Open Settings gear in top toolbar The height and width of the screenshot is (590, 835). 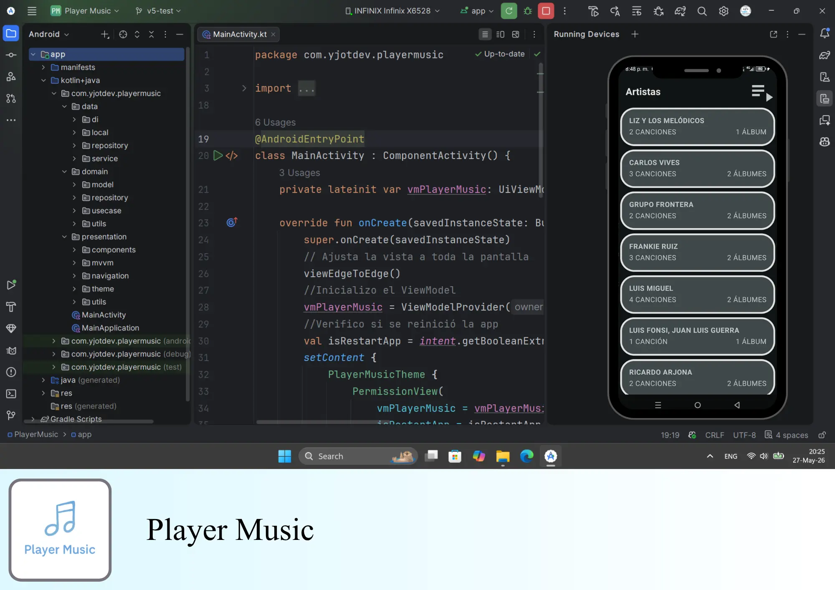[724, 11]
